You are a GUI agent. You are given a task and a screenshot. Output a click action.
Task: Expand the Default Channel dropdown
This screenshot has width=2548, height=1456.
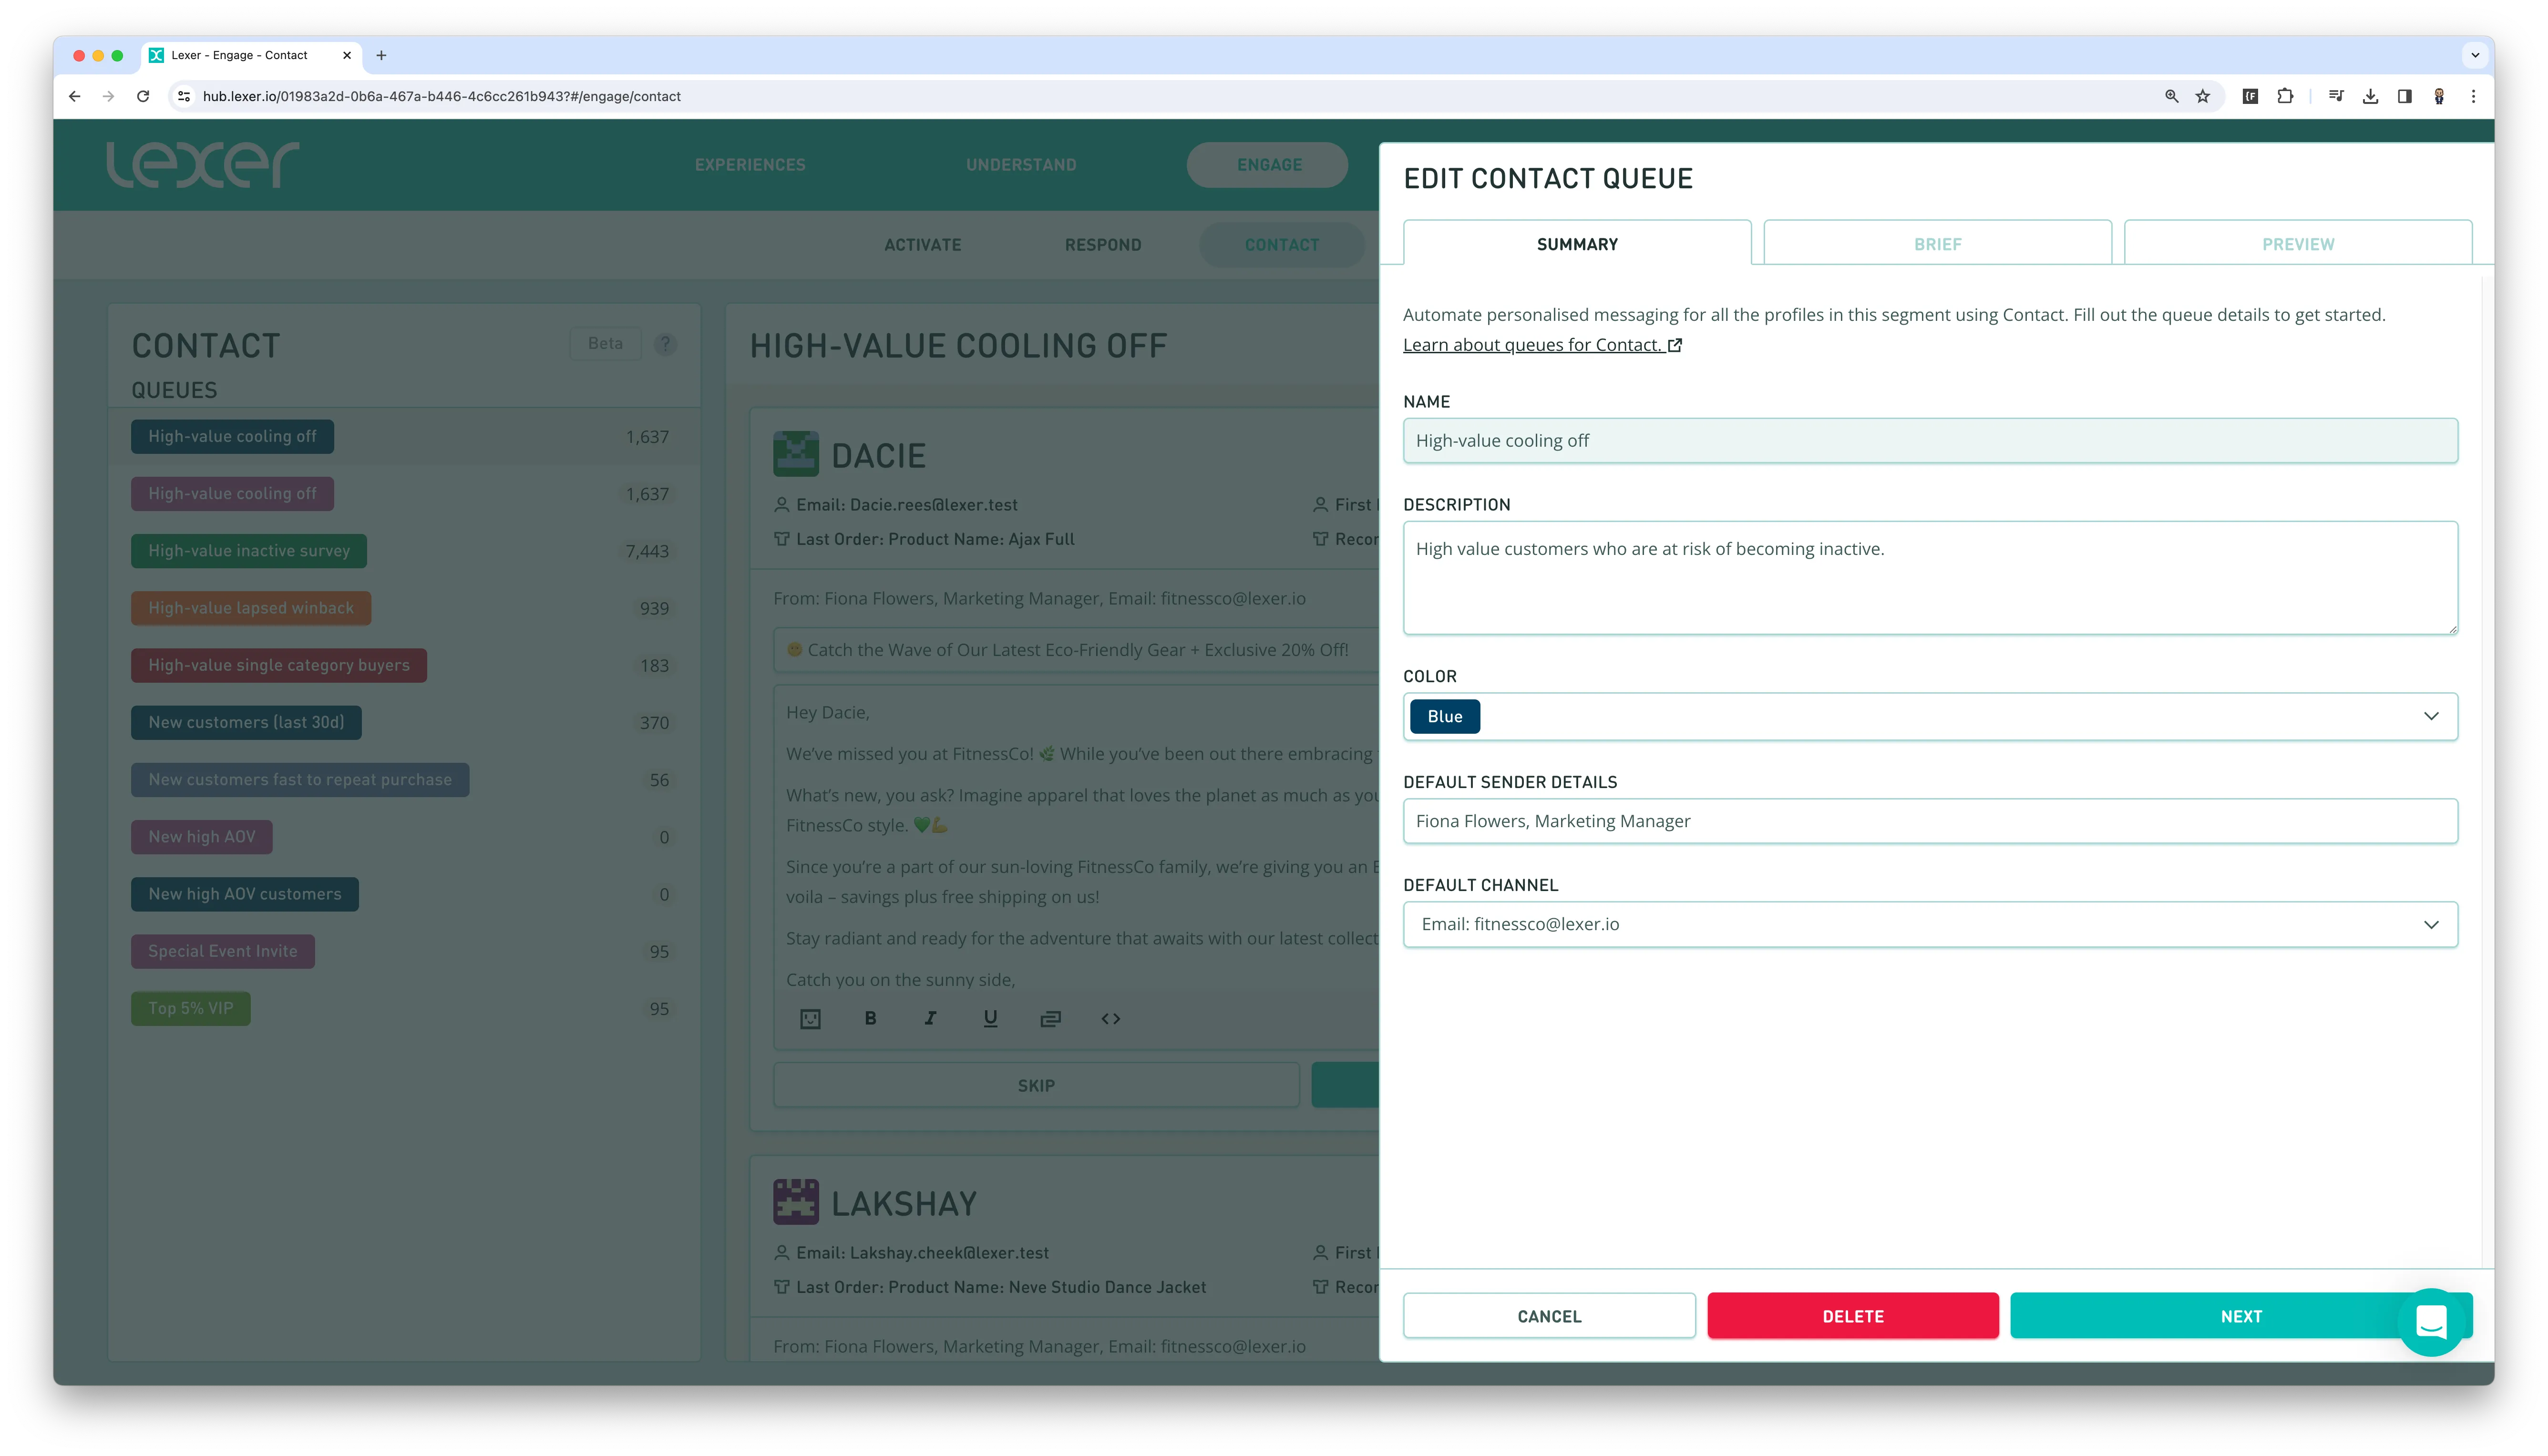tap(2430, 924)
